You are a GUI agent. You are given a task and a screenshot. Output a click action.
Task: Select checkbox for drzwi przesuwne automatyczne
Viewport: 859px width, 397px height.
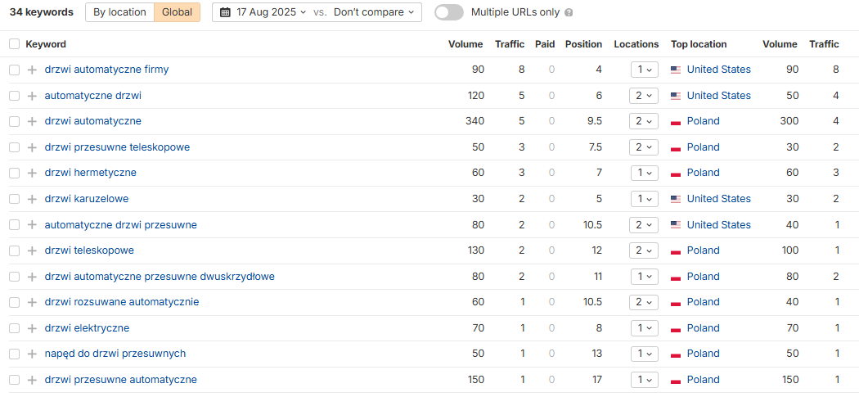click(14, 380)
